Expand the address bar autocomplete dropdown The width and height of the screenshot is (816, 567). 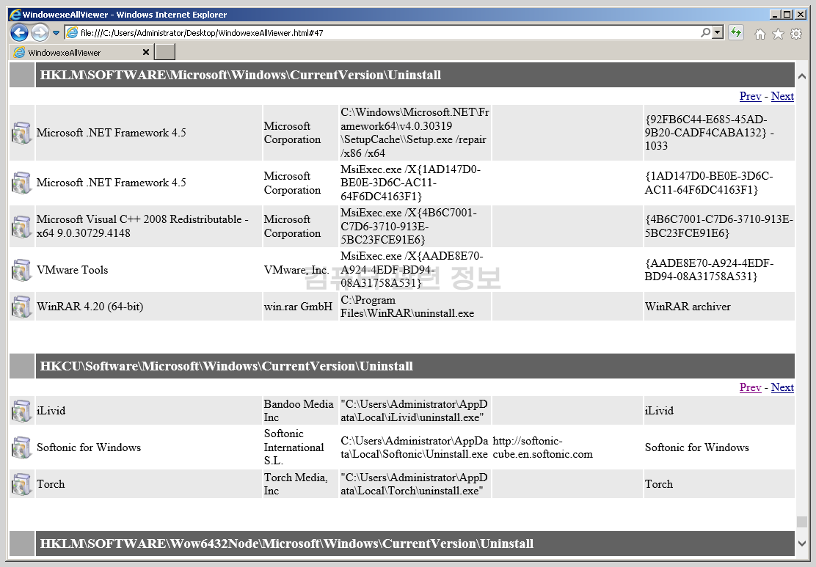coord(718,33)
